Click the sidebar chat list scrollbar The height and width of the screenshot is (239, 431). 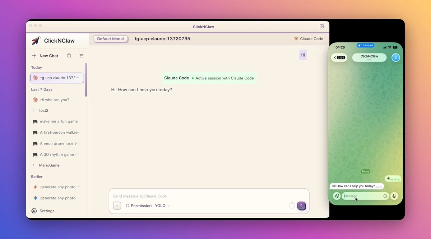pos(86,80)
